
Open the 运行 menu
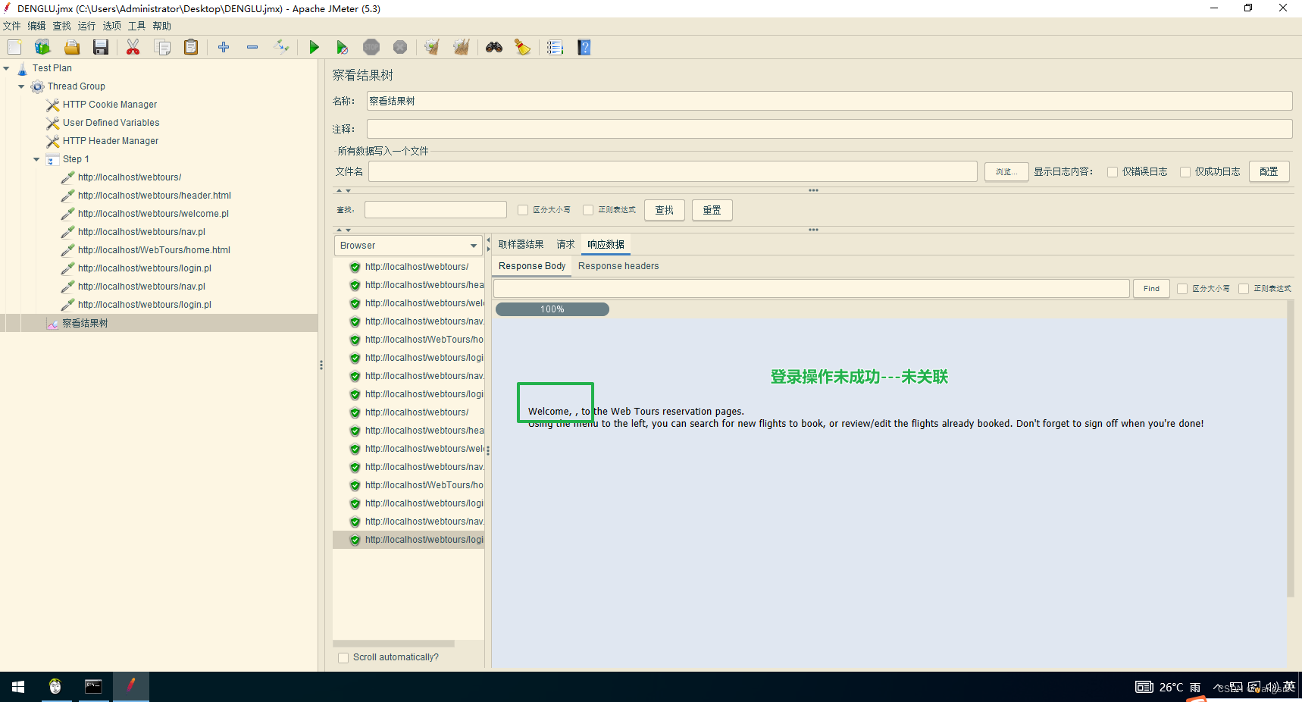coord(87,26)
